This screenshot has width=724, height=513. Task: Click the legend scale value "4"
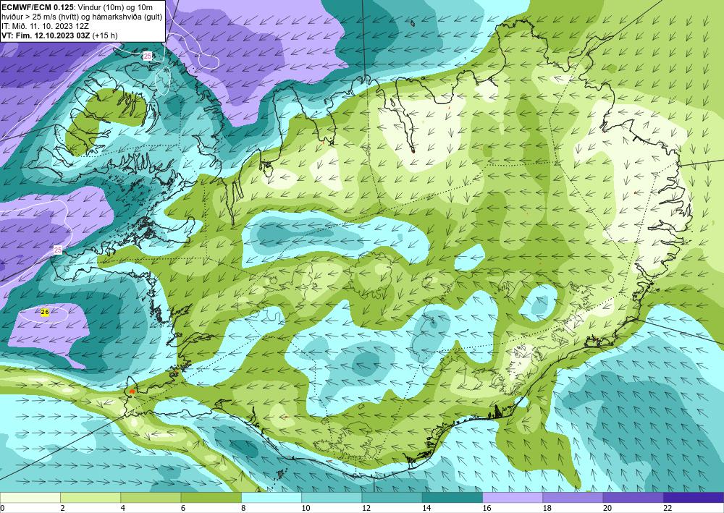pos(123,508)
